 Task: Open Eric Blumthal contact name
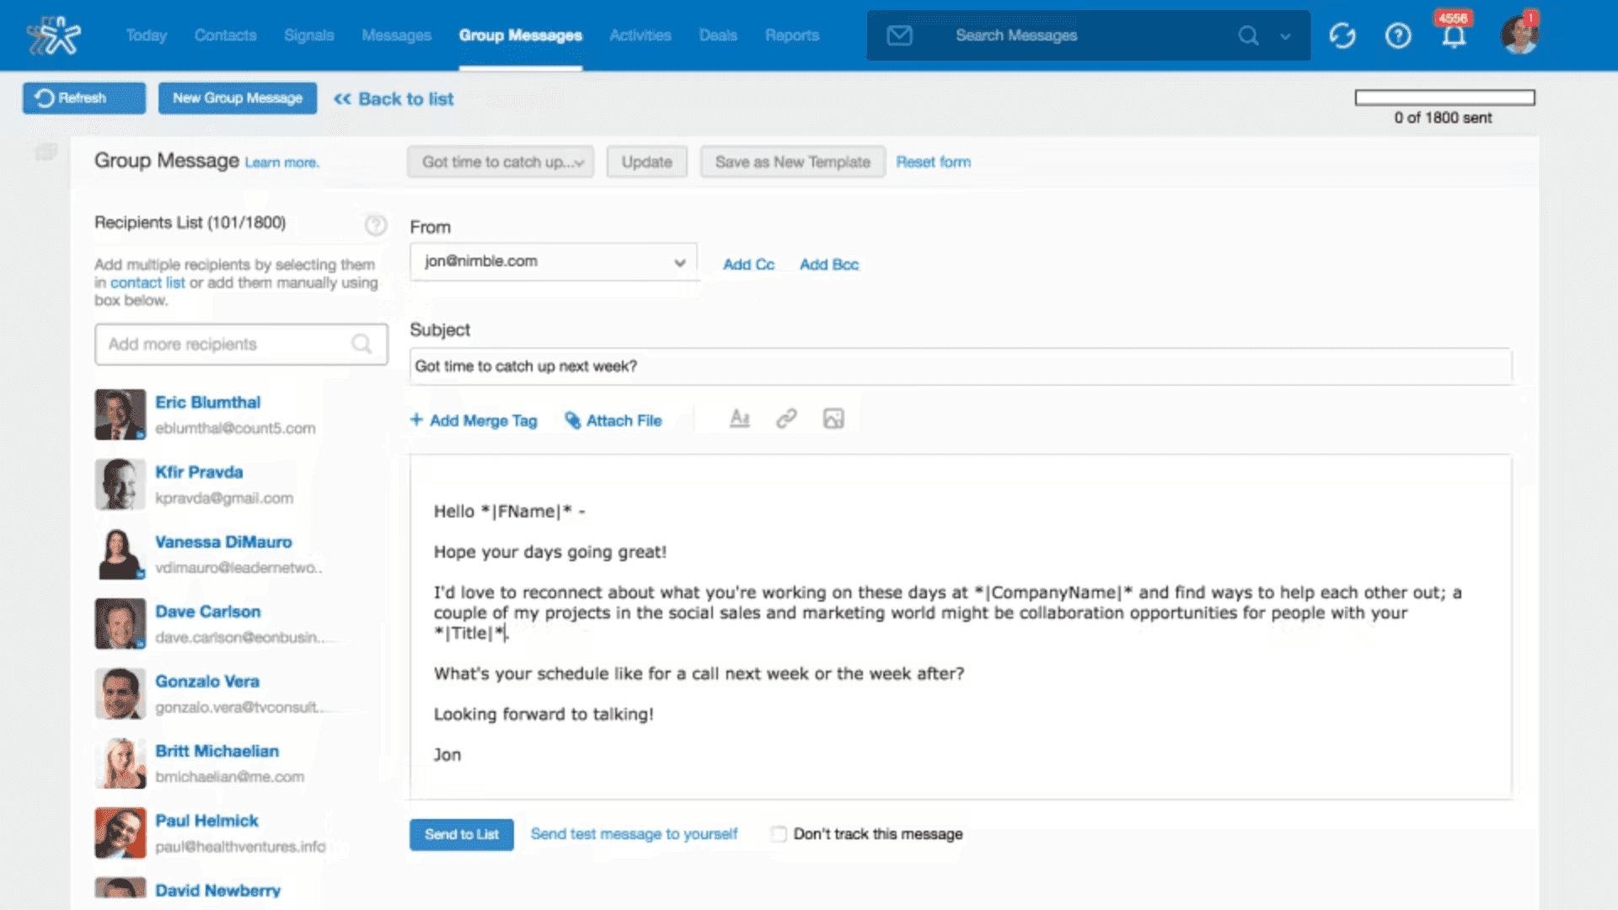(207, 403)
